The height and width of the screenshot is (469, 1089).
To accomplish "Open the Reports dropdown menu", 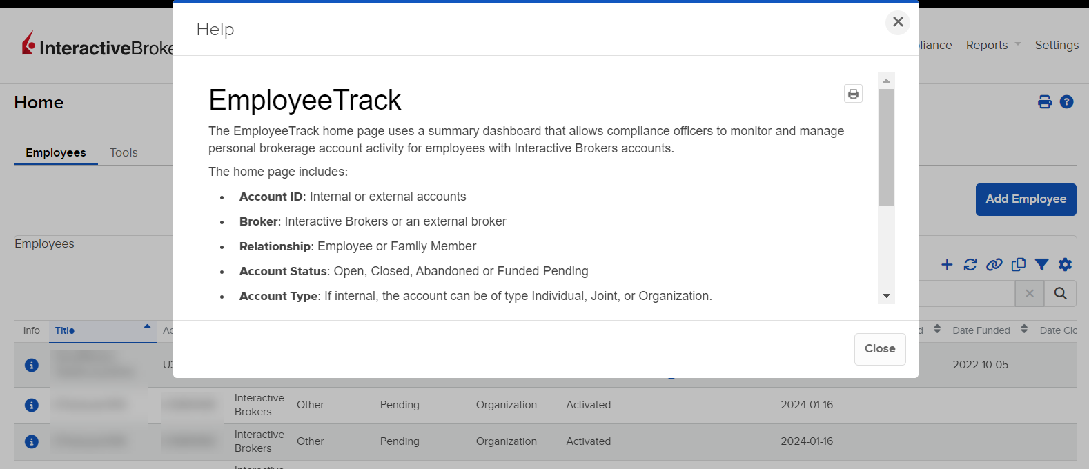I will point(992,45).
